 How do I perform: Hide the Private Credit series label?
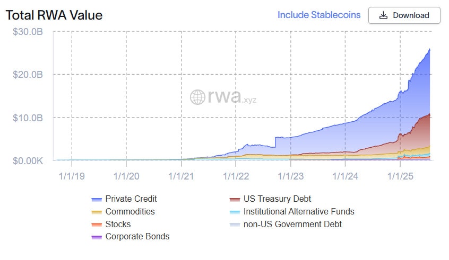click(131, 199)
